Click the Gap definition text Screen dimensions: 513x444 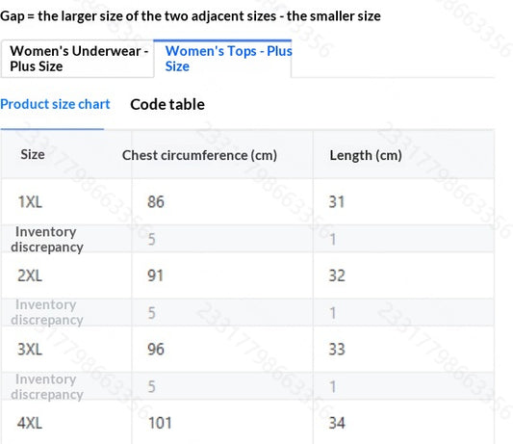click(x=191, y=16)
